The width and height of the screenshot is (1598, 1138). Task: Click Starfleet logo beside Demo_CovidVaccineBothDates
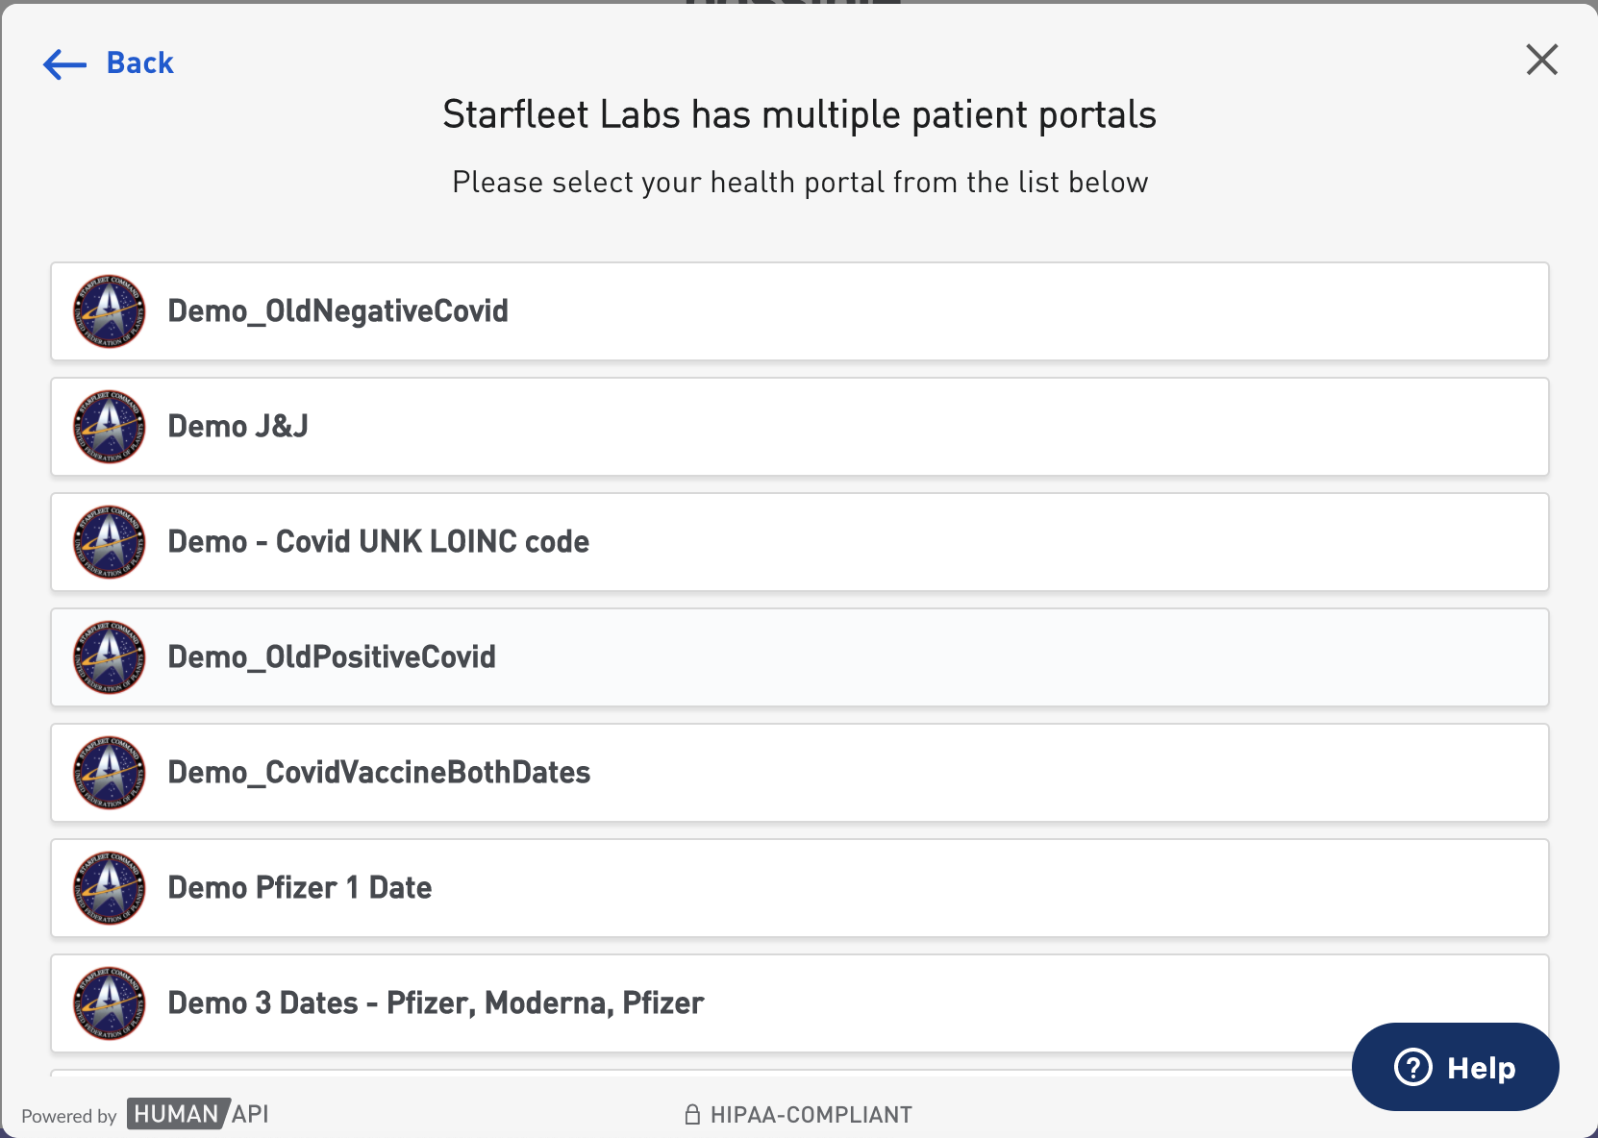pyautogui.click(x=110, y=773)
